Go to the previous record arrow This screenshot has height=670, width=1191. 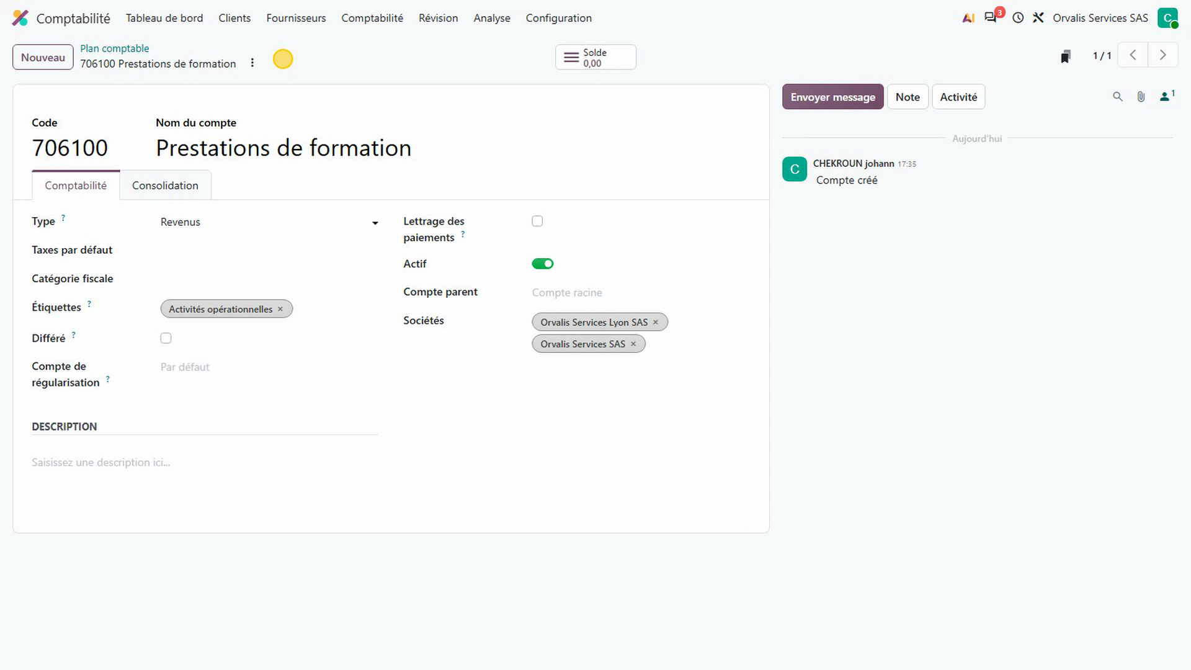(1133, 55)
